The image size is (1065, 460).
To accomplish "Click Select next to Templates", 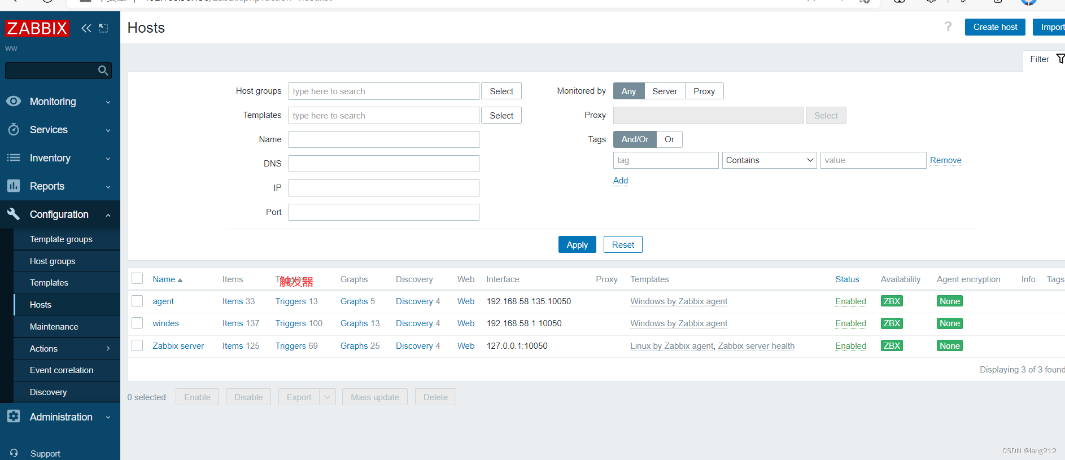I will pos(501,115).
